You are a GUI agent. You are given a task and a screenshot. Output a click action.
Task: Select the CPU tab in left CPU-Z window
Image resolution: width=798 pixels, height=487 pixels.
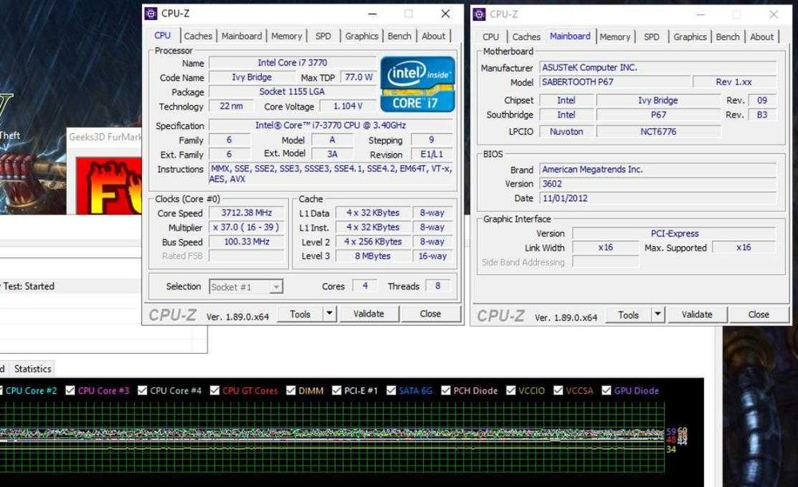click(162, 36)
